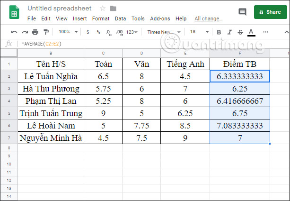Select cell Hà Thu Phương

51,89
